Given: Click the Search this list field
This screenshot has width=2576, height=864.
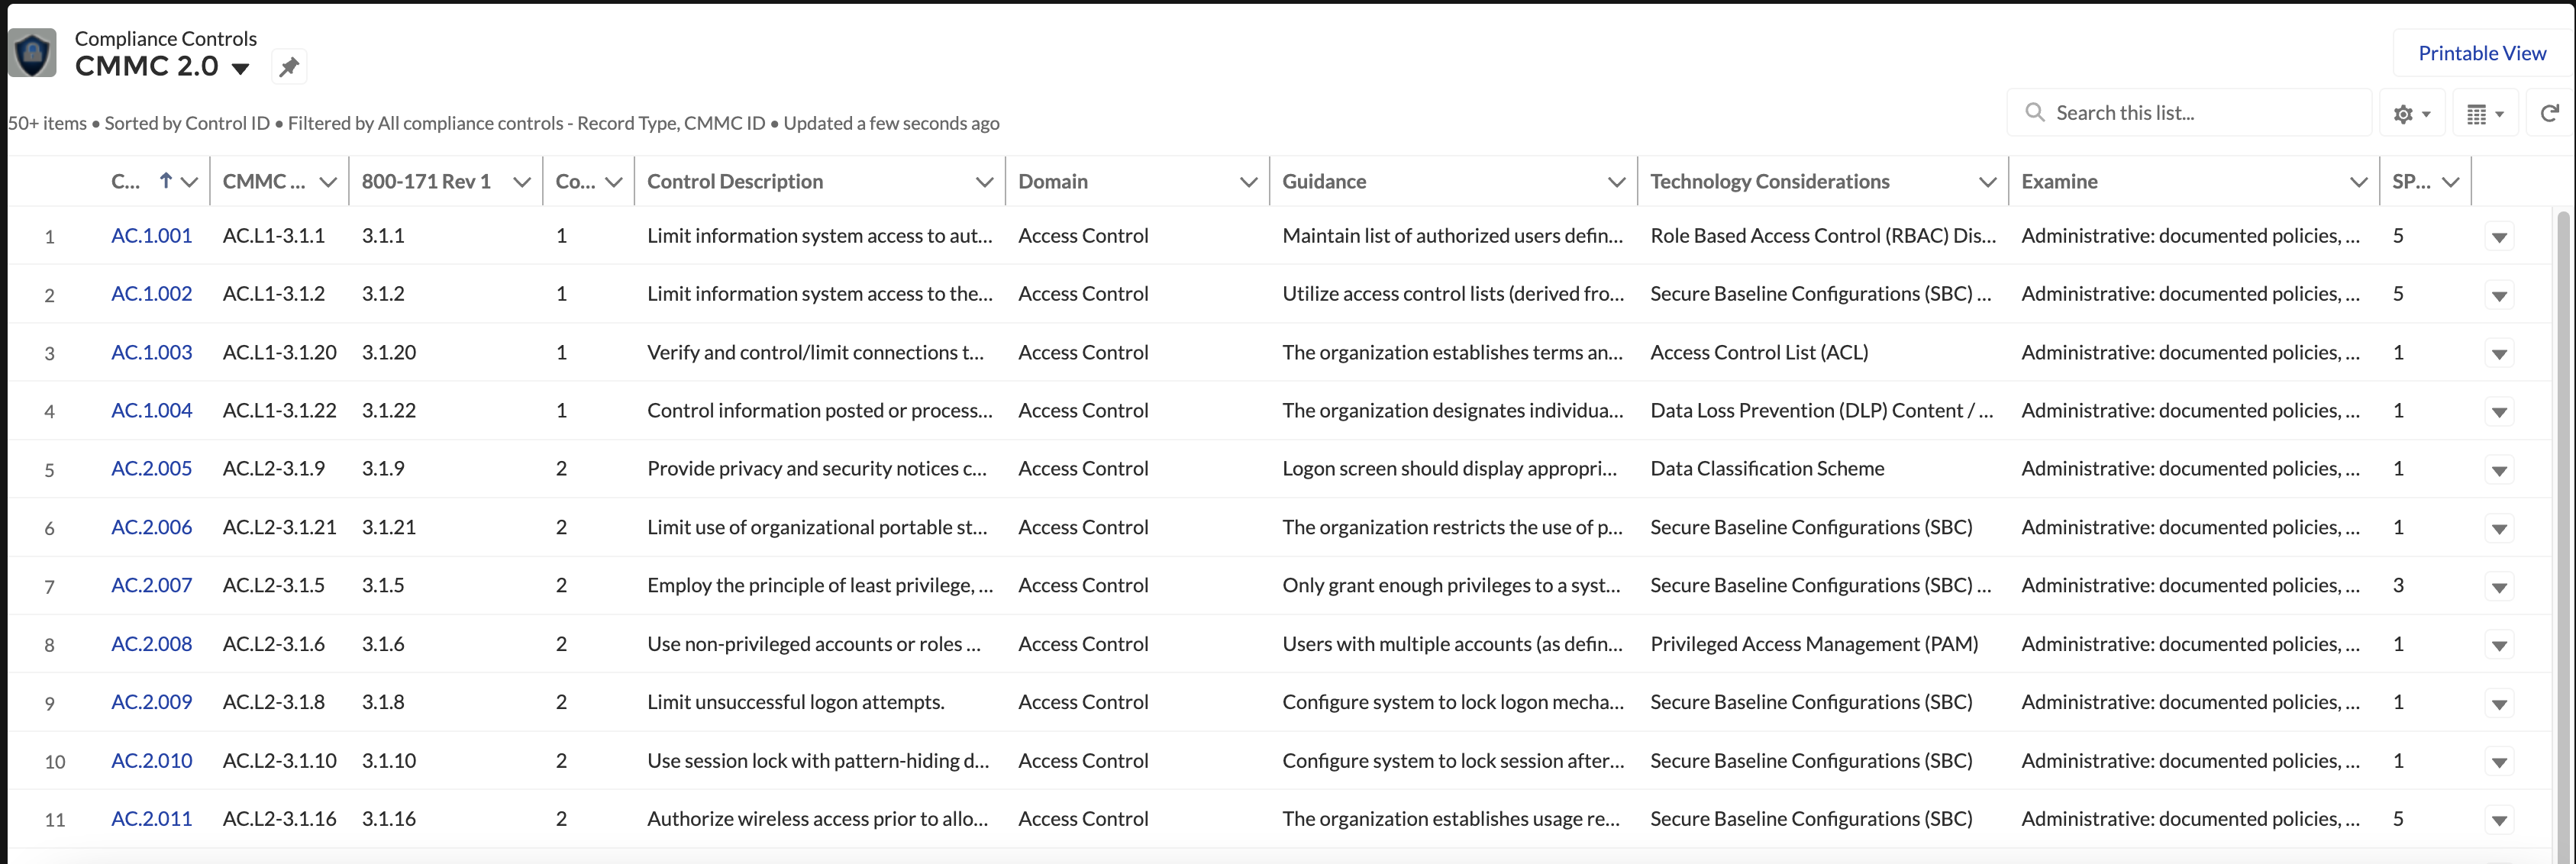Looking at the screenshot, I should pyautogui.click(x=2200, y=113).
